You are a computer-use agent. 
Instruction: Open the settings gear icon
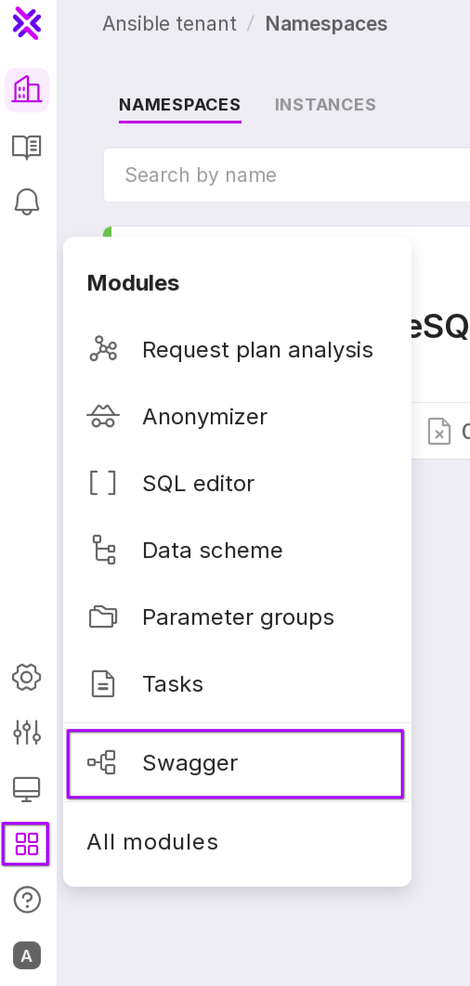[x=27, y=677]
